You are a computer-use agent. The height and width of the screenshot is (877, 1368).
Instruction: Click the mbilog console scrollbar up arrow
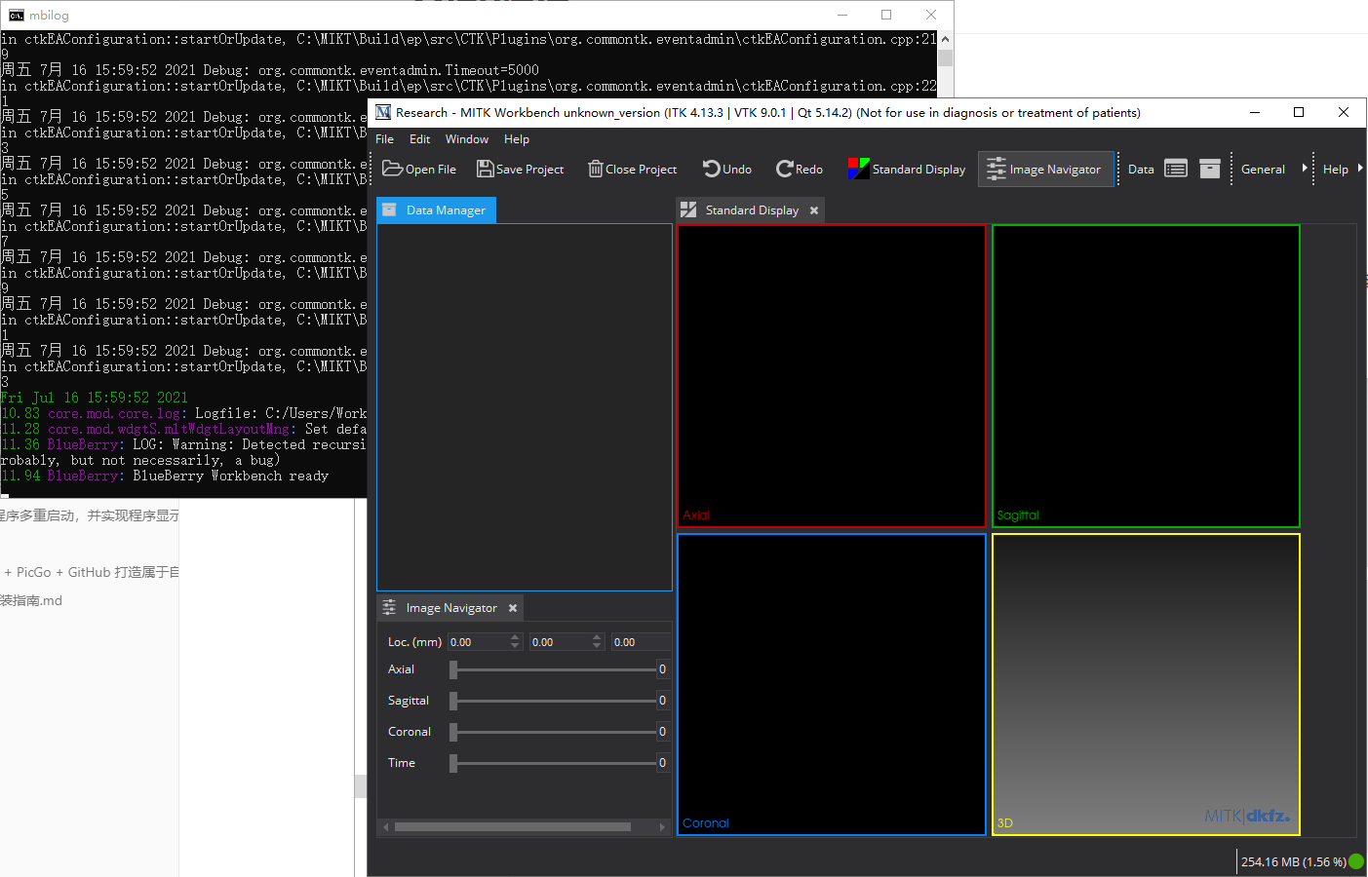945,39
